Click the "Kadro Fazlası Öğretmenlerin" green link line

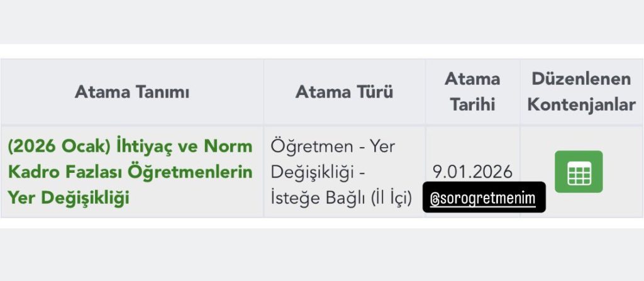[x=130, y=172]
